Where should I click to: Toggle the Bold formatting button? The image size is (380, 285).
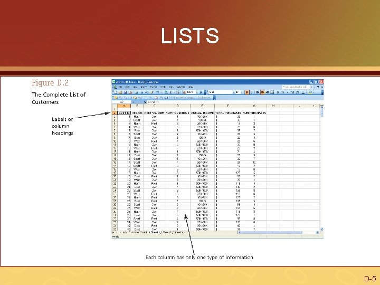[247, 92]
